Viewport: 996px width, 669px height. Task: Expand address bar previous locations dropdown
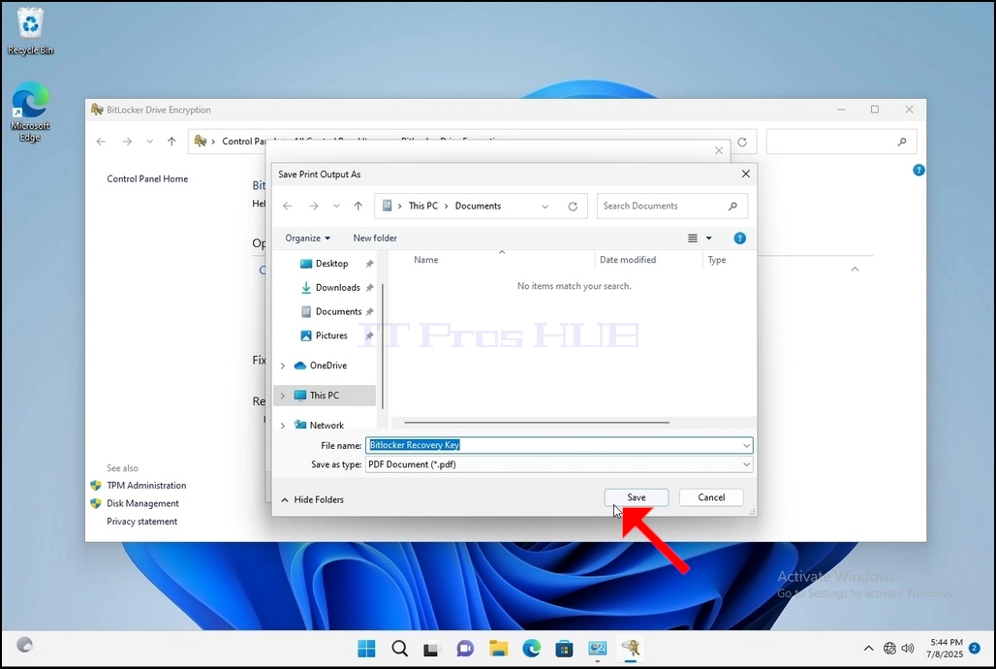click(545, 207)
